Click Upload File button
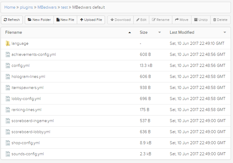The image size is (233, 163). [x=91, y=20]
